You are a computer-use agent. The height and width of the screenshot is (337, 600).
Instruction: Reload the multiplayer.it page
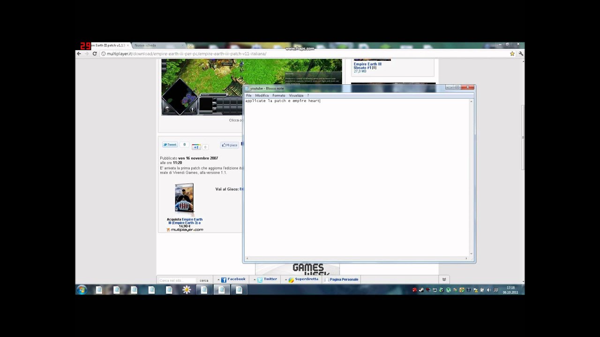pyautogui.click(x=95, y=54)
